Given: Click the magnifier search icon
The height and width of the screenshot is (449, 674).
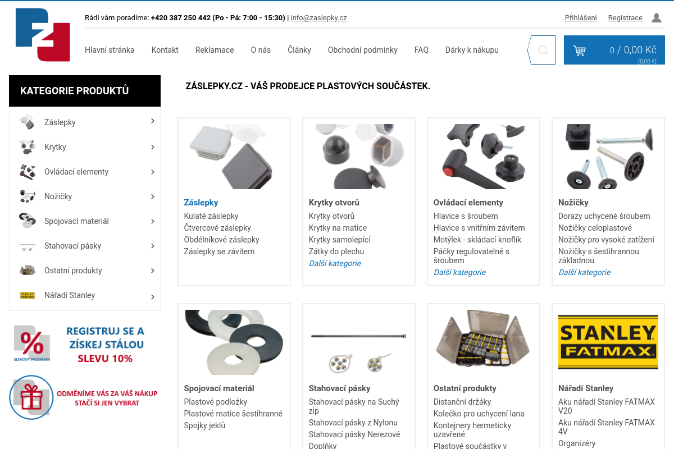Looking at the screenshot, I should [x=543, y=50].
